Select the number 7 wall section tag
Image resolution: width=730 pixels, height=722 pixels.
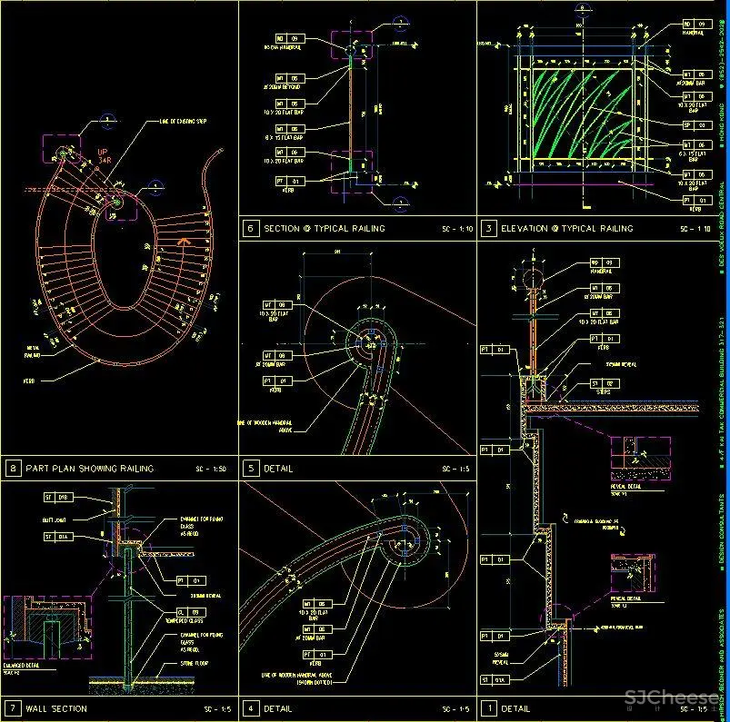[13, 708]
